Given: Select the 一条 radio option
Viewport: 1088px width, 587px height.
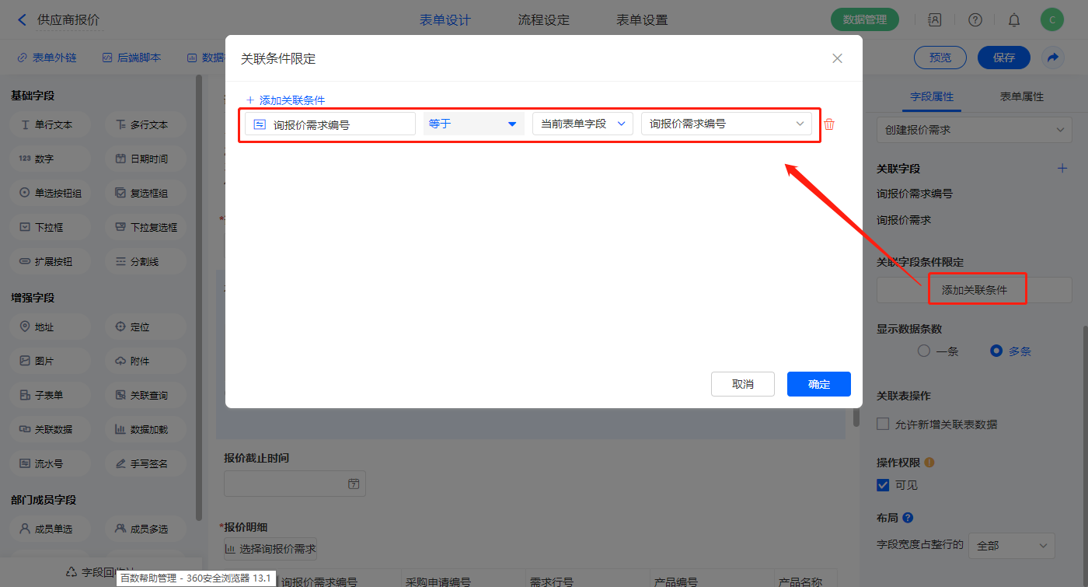Looking at the screenshot, I should [924, 351].
